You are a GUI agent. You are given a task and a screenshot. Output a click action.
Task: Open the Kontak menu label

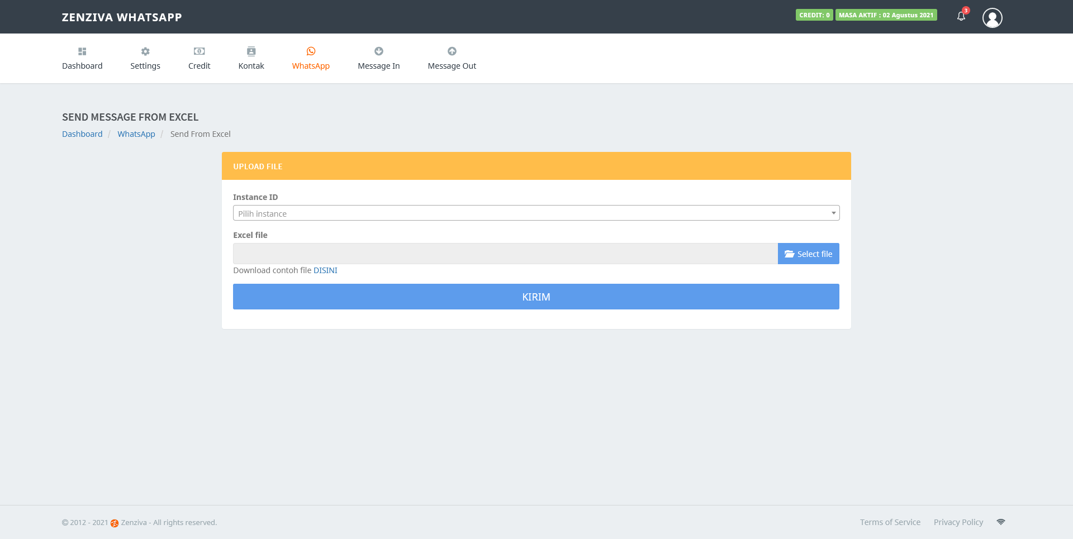click(x=251, y=66)
